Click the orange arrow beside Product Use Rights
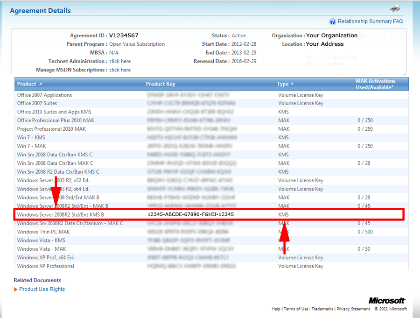 15,289
